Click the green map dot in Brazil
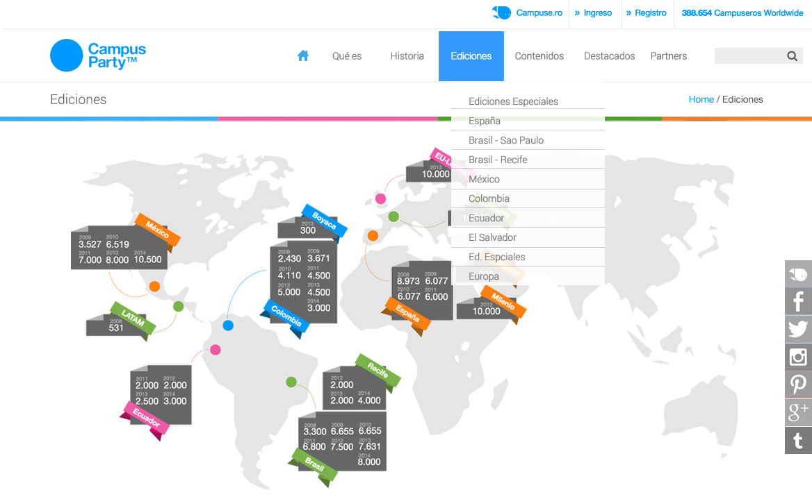This screenshot has height=499, width=812. pos(291,382)
